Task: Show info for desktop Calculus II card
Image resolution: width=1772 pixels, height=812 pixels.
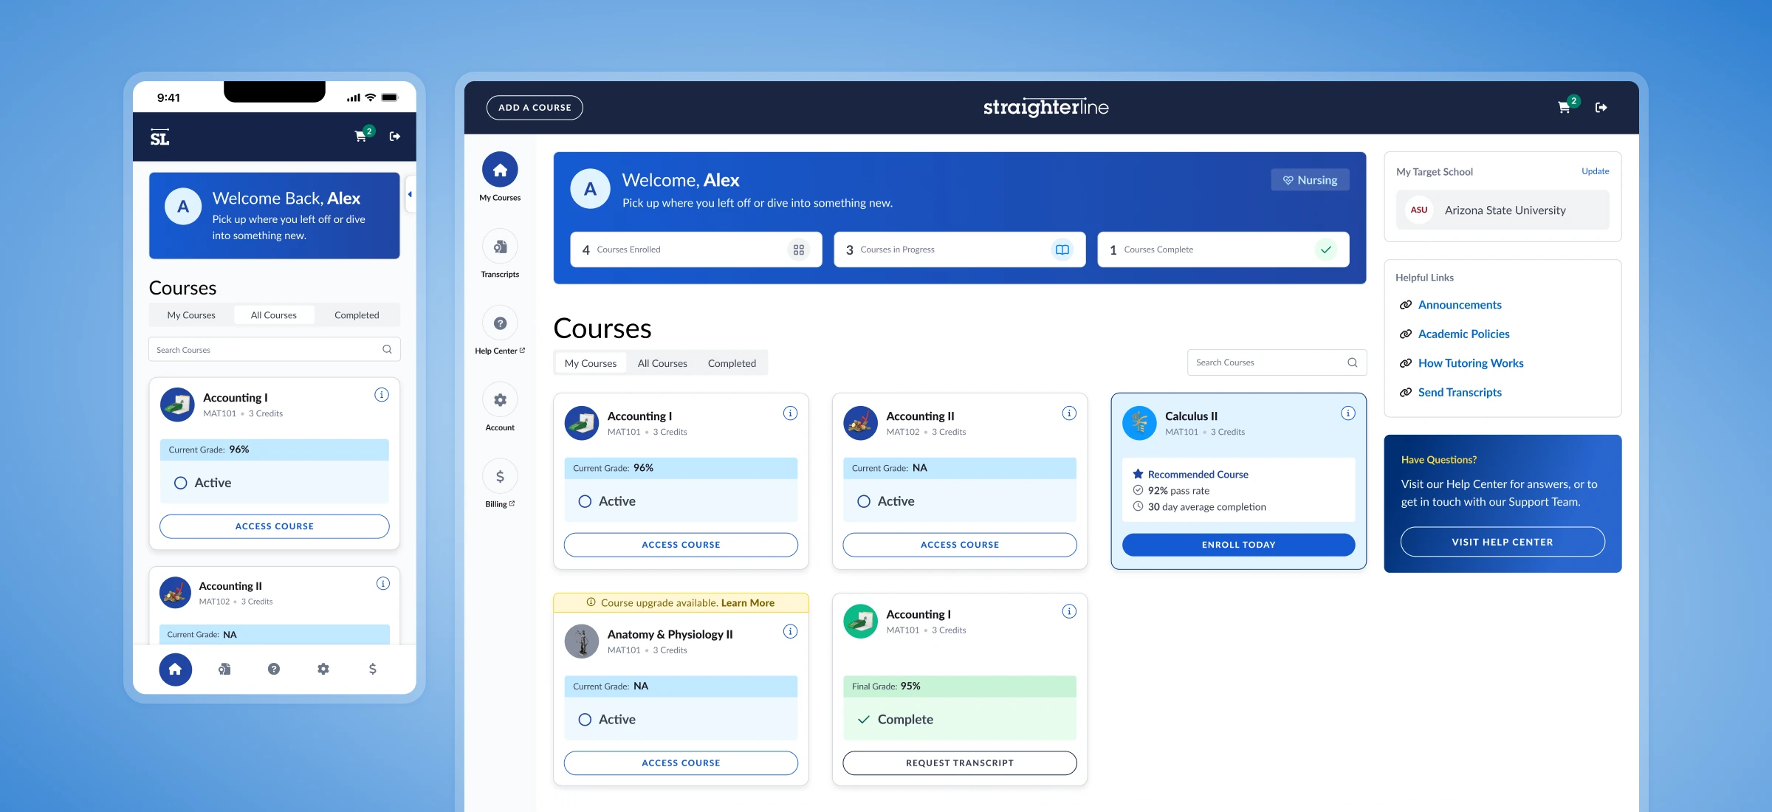Action: click(1348, 413)
